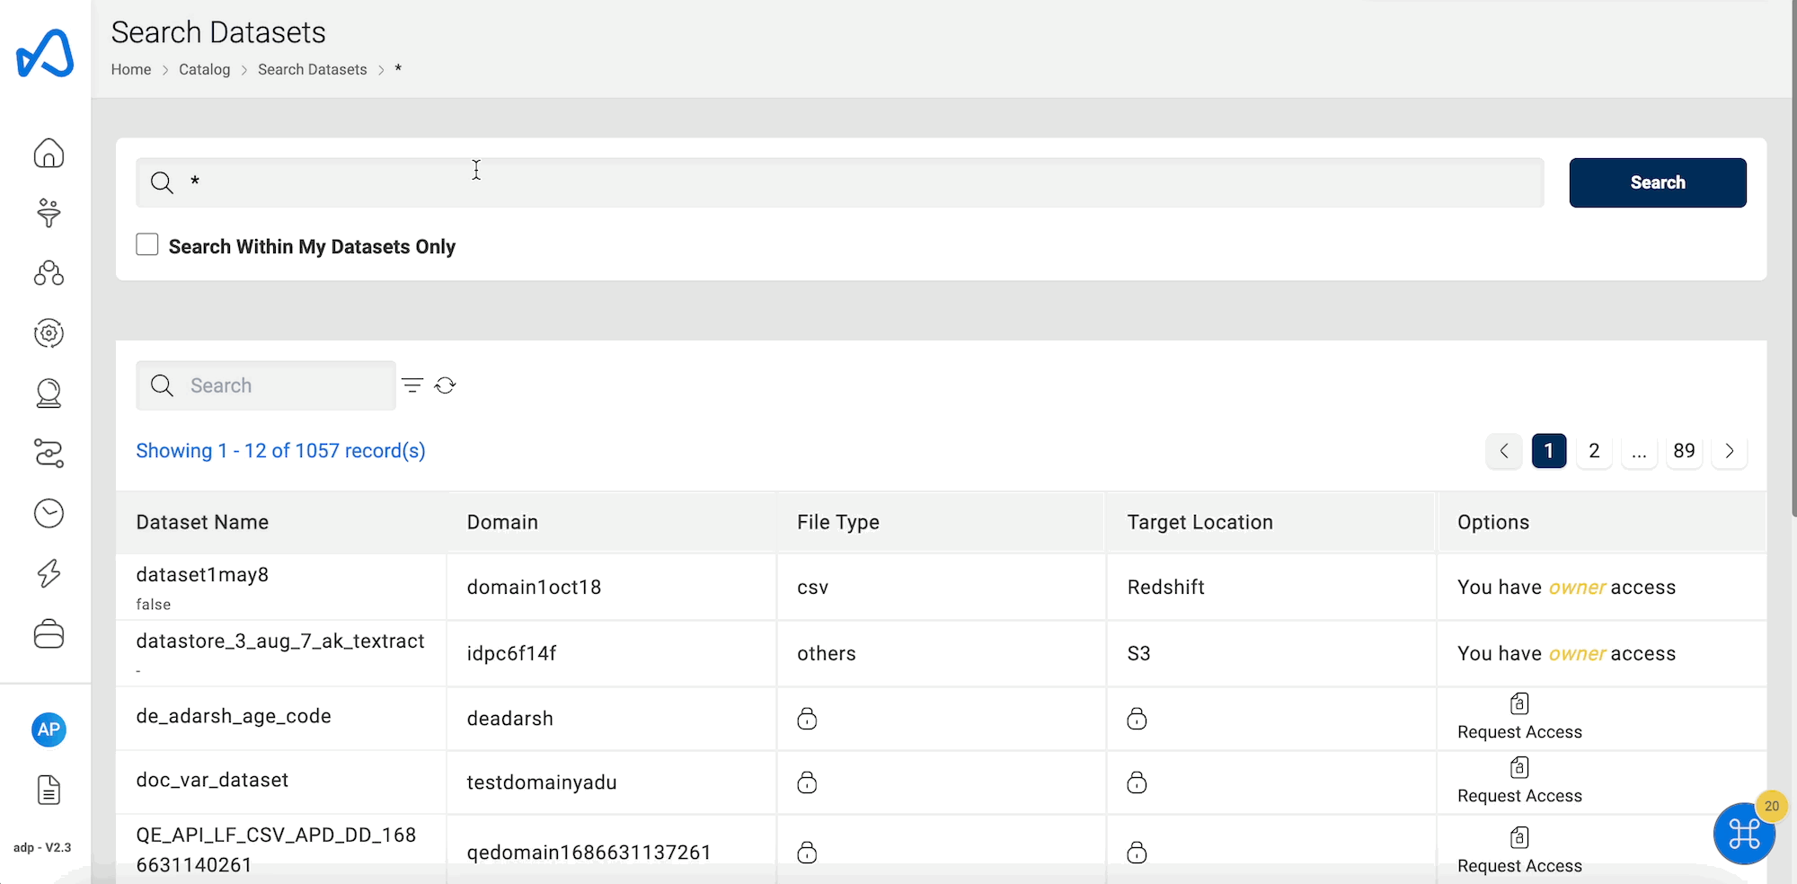This screenshot has width=1797, height=884.
Task: Focus the main dataset search field
Action: (x=840, y=182)
